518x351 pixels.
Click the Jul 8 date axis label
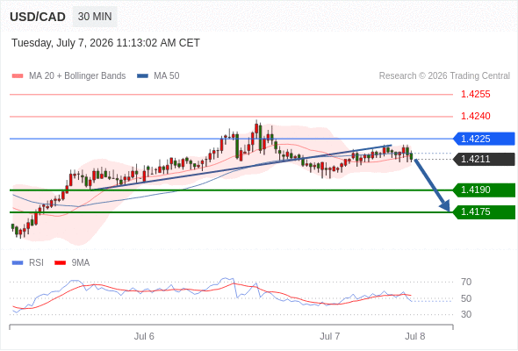coord(415,336)
